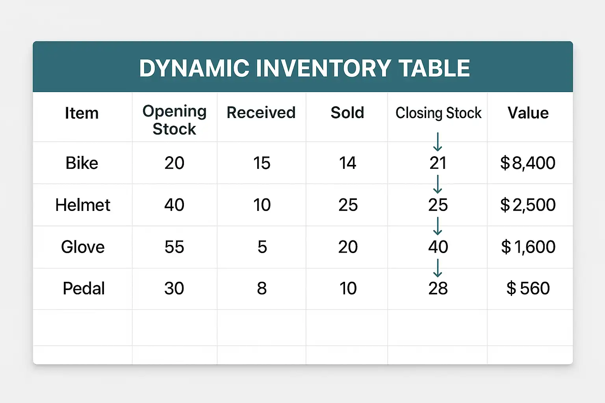Viewport: 605px width, 403px height.
Task: Click the Pedal item cell
Action: click(84, 288)
